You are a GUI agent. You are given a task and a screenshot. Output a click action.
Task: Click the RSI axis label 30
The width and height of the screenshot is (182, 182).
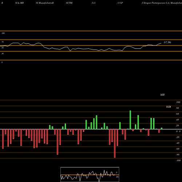pos(3,54)
